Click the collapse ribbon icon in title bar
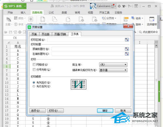163x127 pixels. click(x=136, y=6)
